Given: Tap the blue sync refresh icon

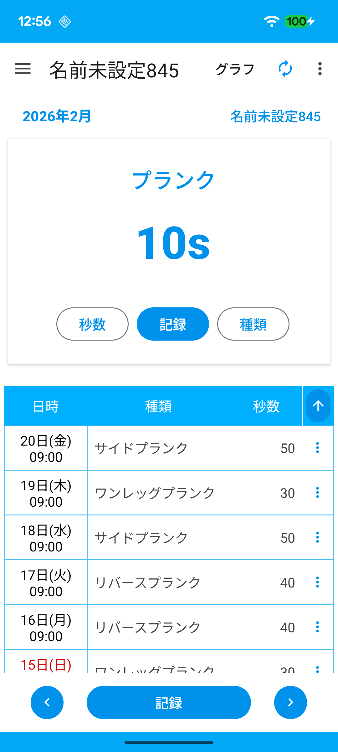Looking at the screenshot, I should (x=285, y=69).
